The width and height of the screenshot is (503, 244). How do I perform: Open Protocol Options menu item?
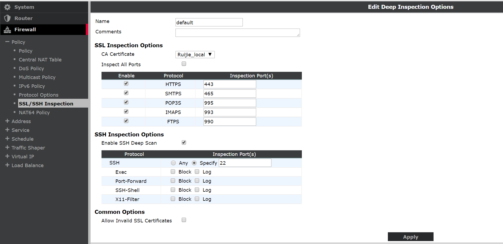click(x=38, y=95)
